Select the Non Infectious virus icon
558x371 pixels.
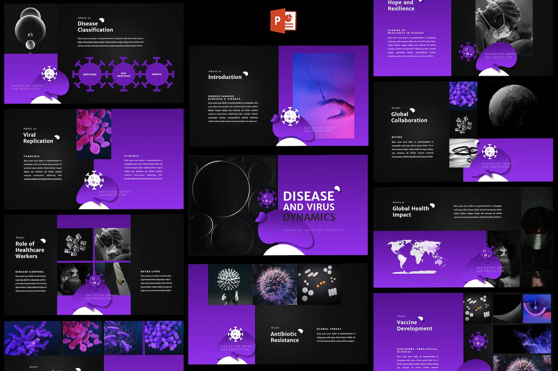tap(123, 74)
